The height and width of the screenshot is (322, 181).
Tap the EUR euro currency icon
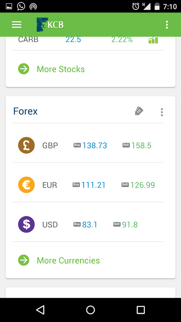pyautogui.click(x=26, y=185)
